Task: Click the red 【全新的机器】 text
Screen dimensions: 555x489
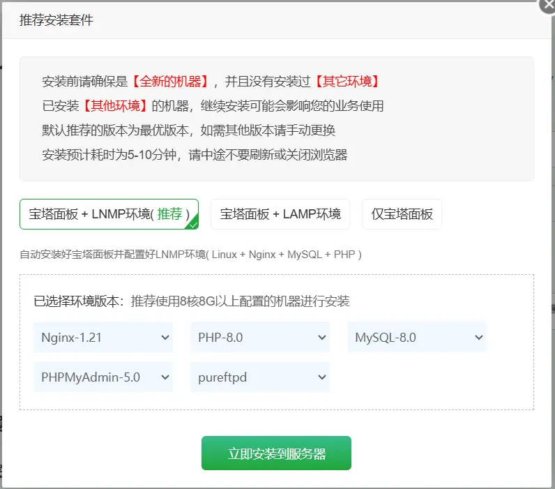Action: point(170,82)
